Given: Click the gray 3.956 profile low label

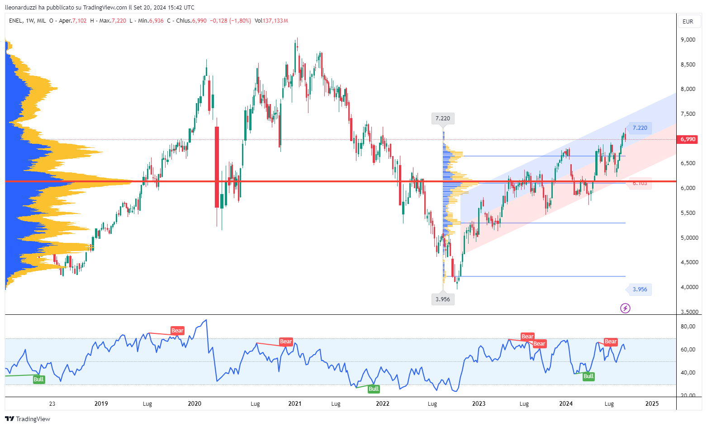Looking at the screenshot, I should (x=443, y=299).
